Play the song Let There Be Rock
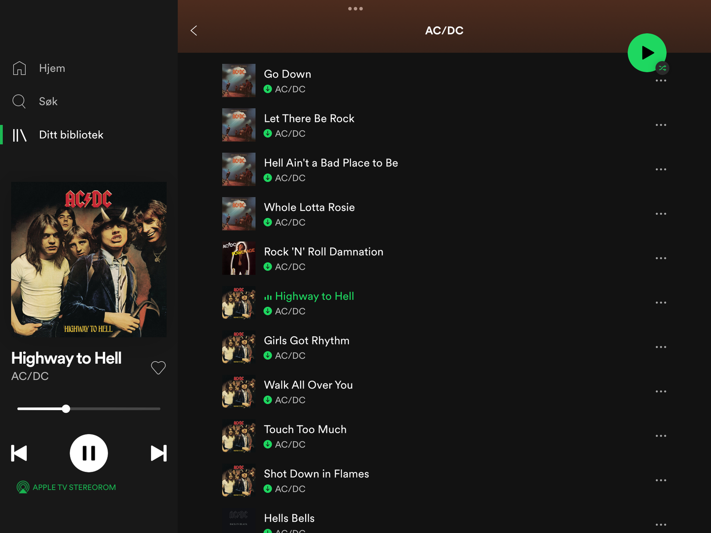Screen dimensions: 711x533 tap(309, 118)
